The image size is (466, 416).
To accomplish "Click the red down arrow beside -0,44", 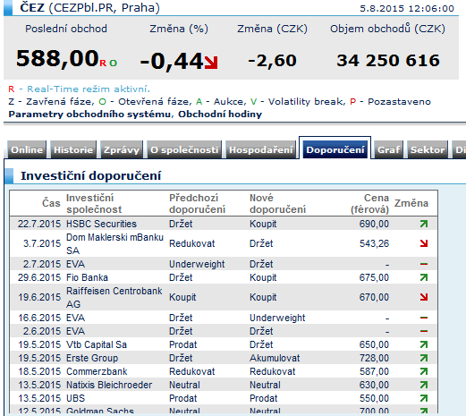I will click(211, 63).
